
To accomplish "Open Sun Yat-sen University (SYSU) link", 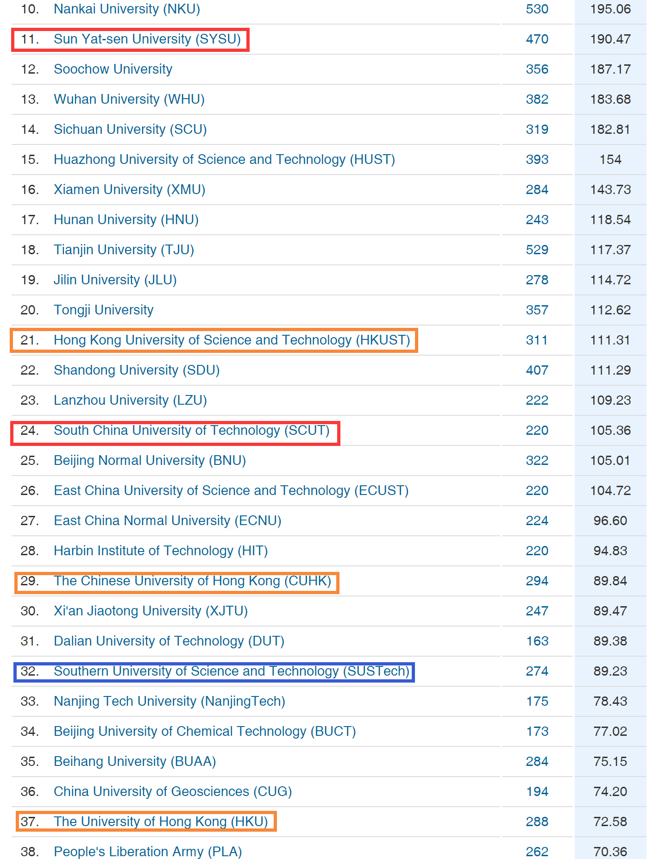I will tap(147, 39).
